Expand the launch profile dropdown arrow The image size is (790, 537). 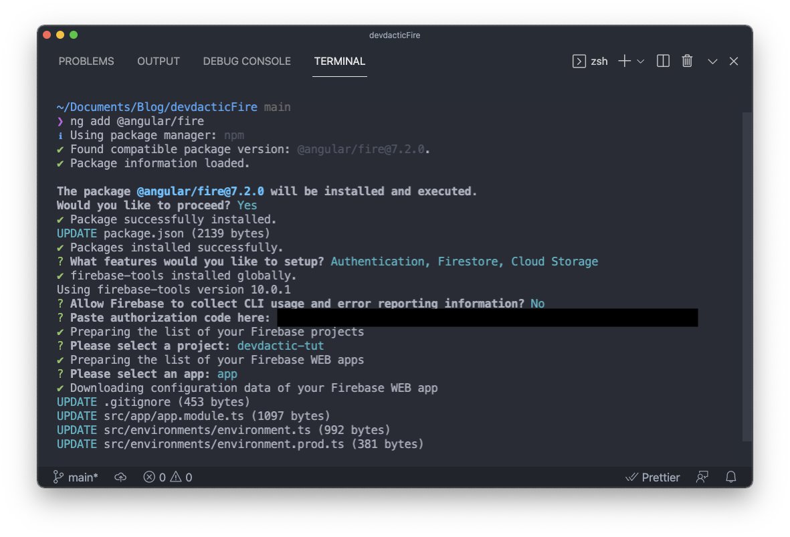click(x=640, y=62)
